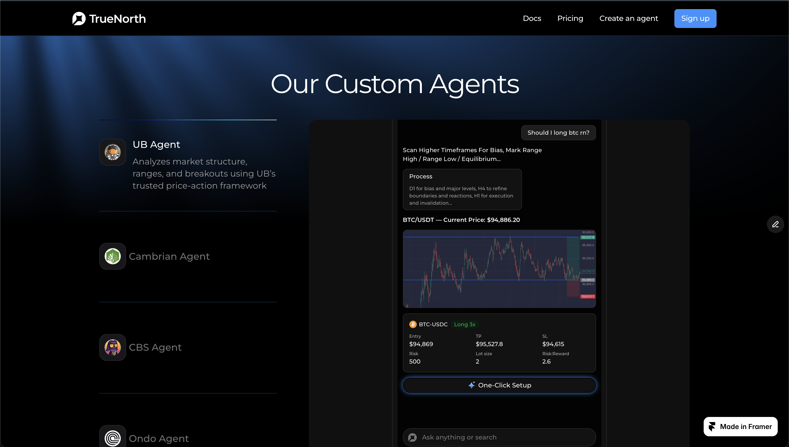Click the Risk value 500
The image size is (789, 447).
pos(414,361)
